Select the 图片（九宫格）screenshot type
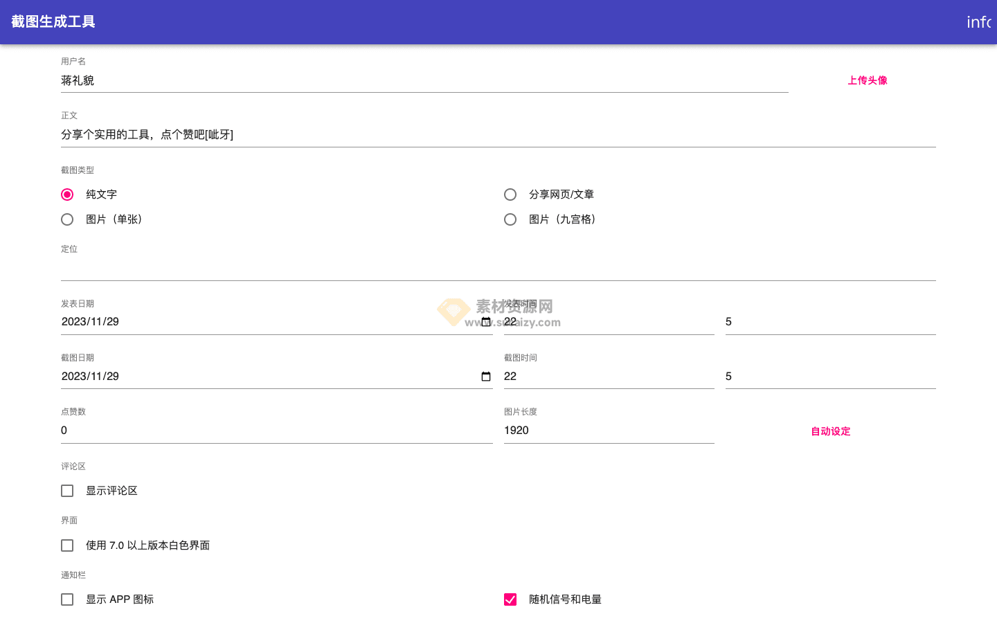Image resolution: width=997 pixels, height=623 pixels. [510, 219]
